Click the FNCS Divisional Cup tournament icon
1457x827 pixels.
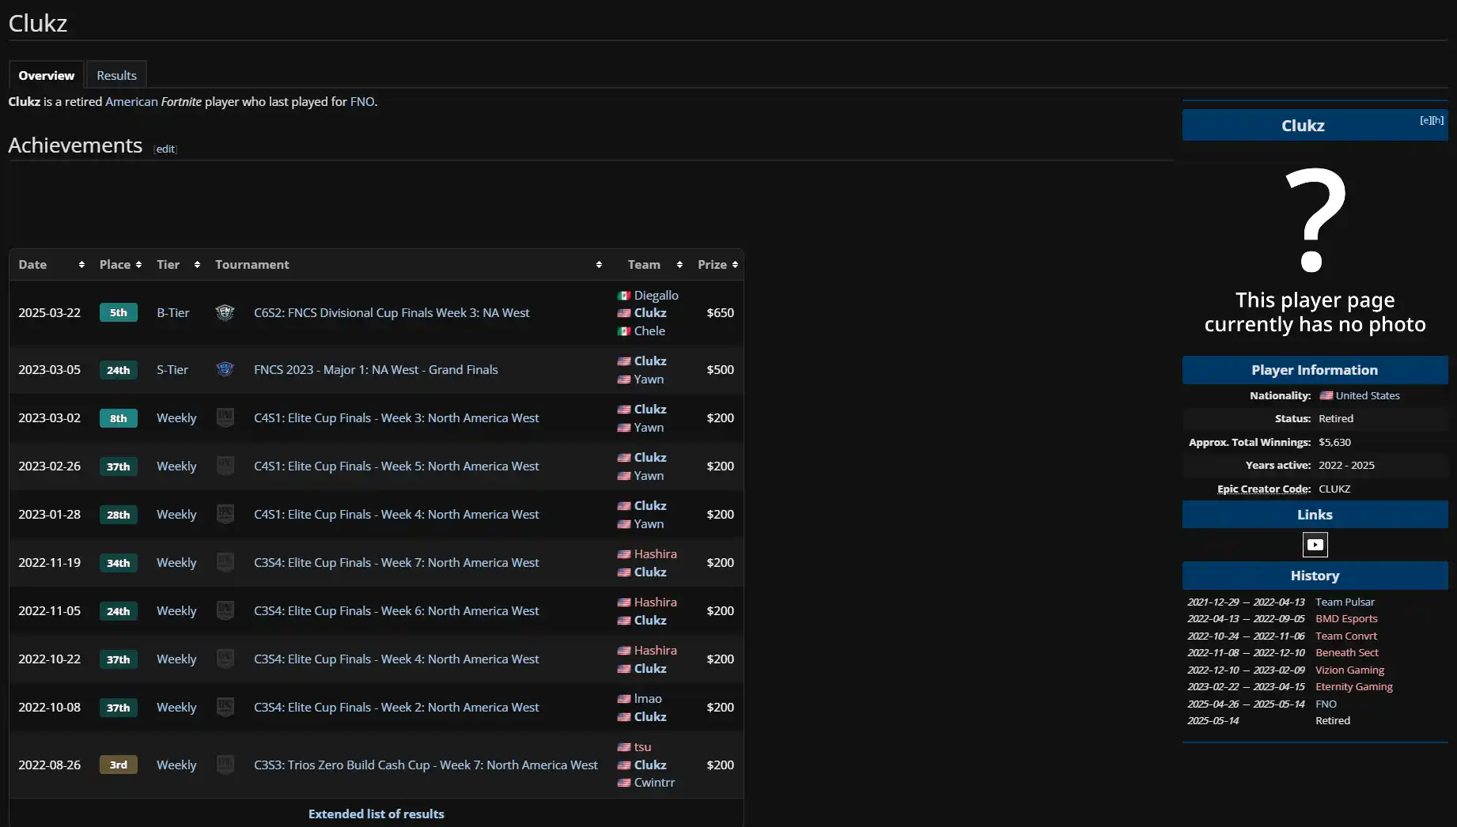coord(225,313)
